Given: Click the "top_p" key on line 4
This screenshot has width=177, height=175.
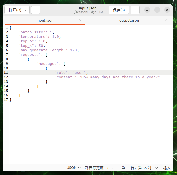Looking at the screenshot, I should (26, 41).
